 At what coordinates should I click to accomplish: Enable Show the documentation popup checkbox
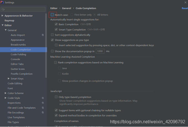point(52,51)
